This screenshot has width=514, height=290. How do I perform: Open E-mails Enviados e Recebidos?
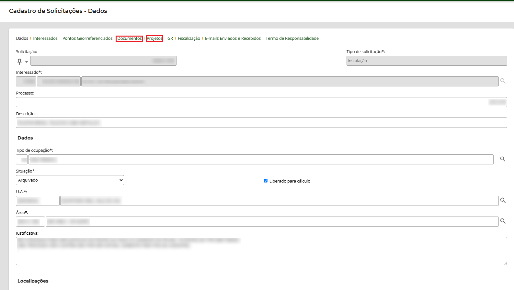(233, 39)
